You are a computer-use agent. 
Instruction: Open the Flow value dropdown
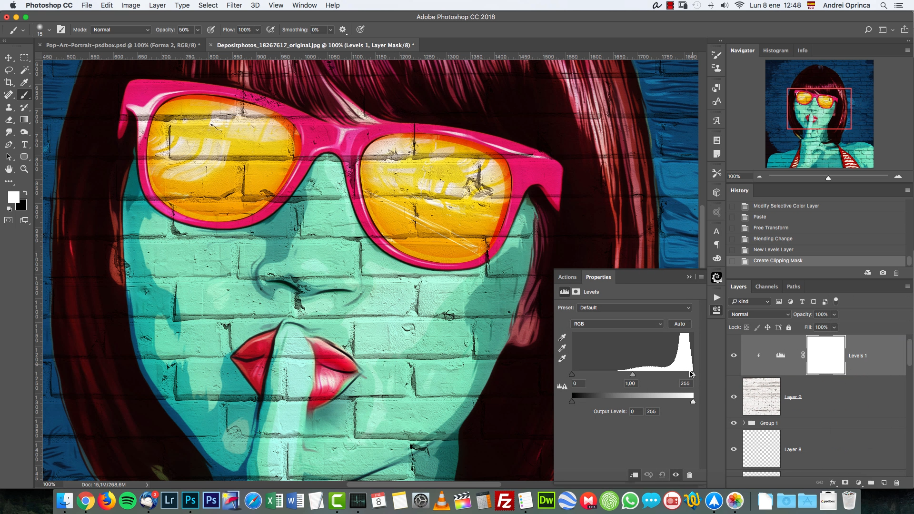click(x=257, y=30)
